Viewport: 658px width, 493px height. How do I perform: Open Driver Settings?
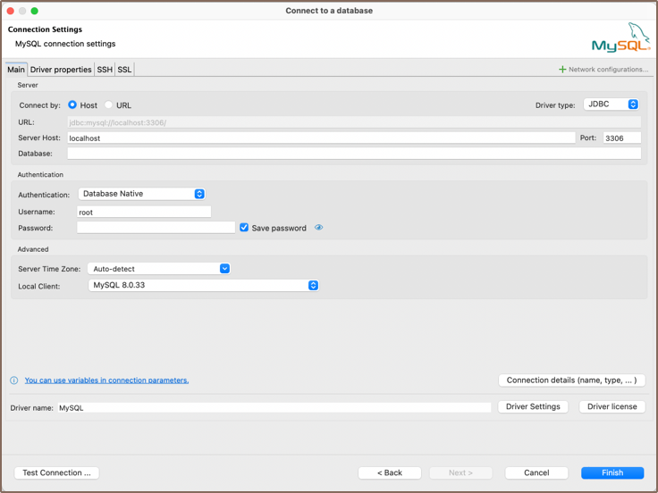[x=533, y=406]
